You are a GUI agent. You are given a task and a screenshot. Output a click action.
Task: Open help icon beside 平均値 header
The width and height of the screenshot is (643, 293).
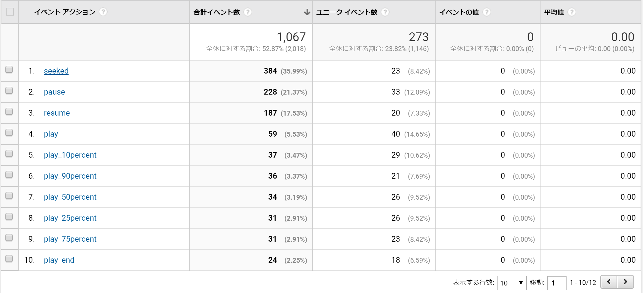(572, 12)
